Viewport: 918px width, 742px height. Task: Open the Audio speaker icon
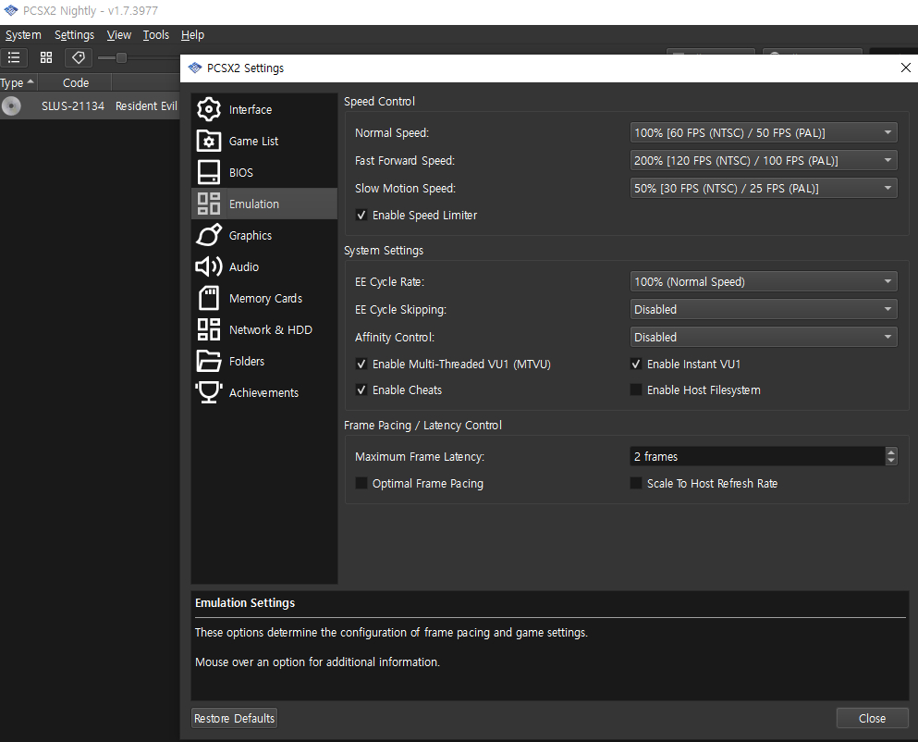[x=208, y=266]
